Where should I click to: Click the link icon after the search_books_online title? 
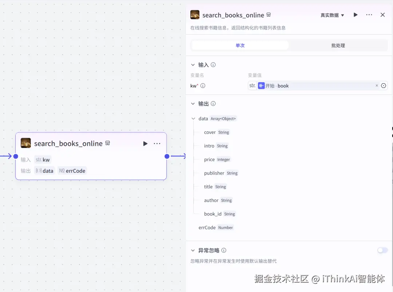[x=268, y=15]
